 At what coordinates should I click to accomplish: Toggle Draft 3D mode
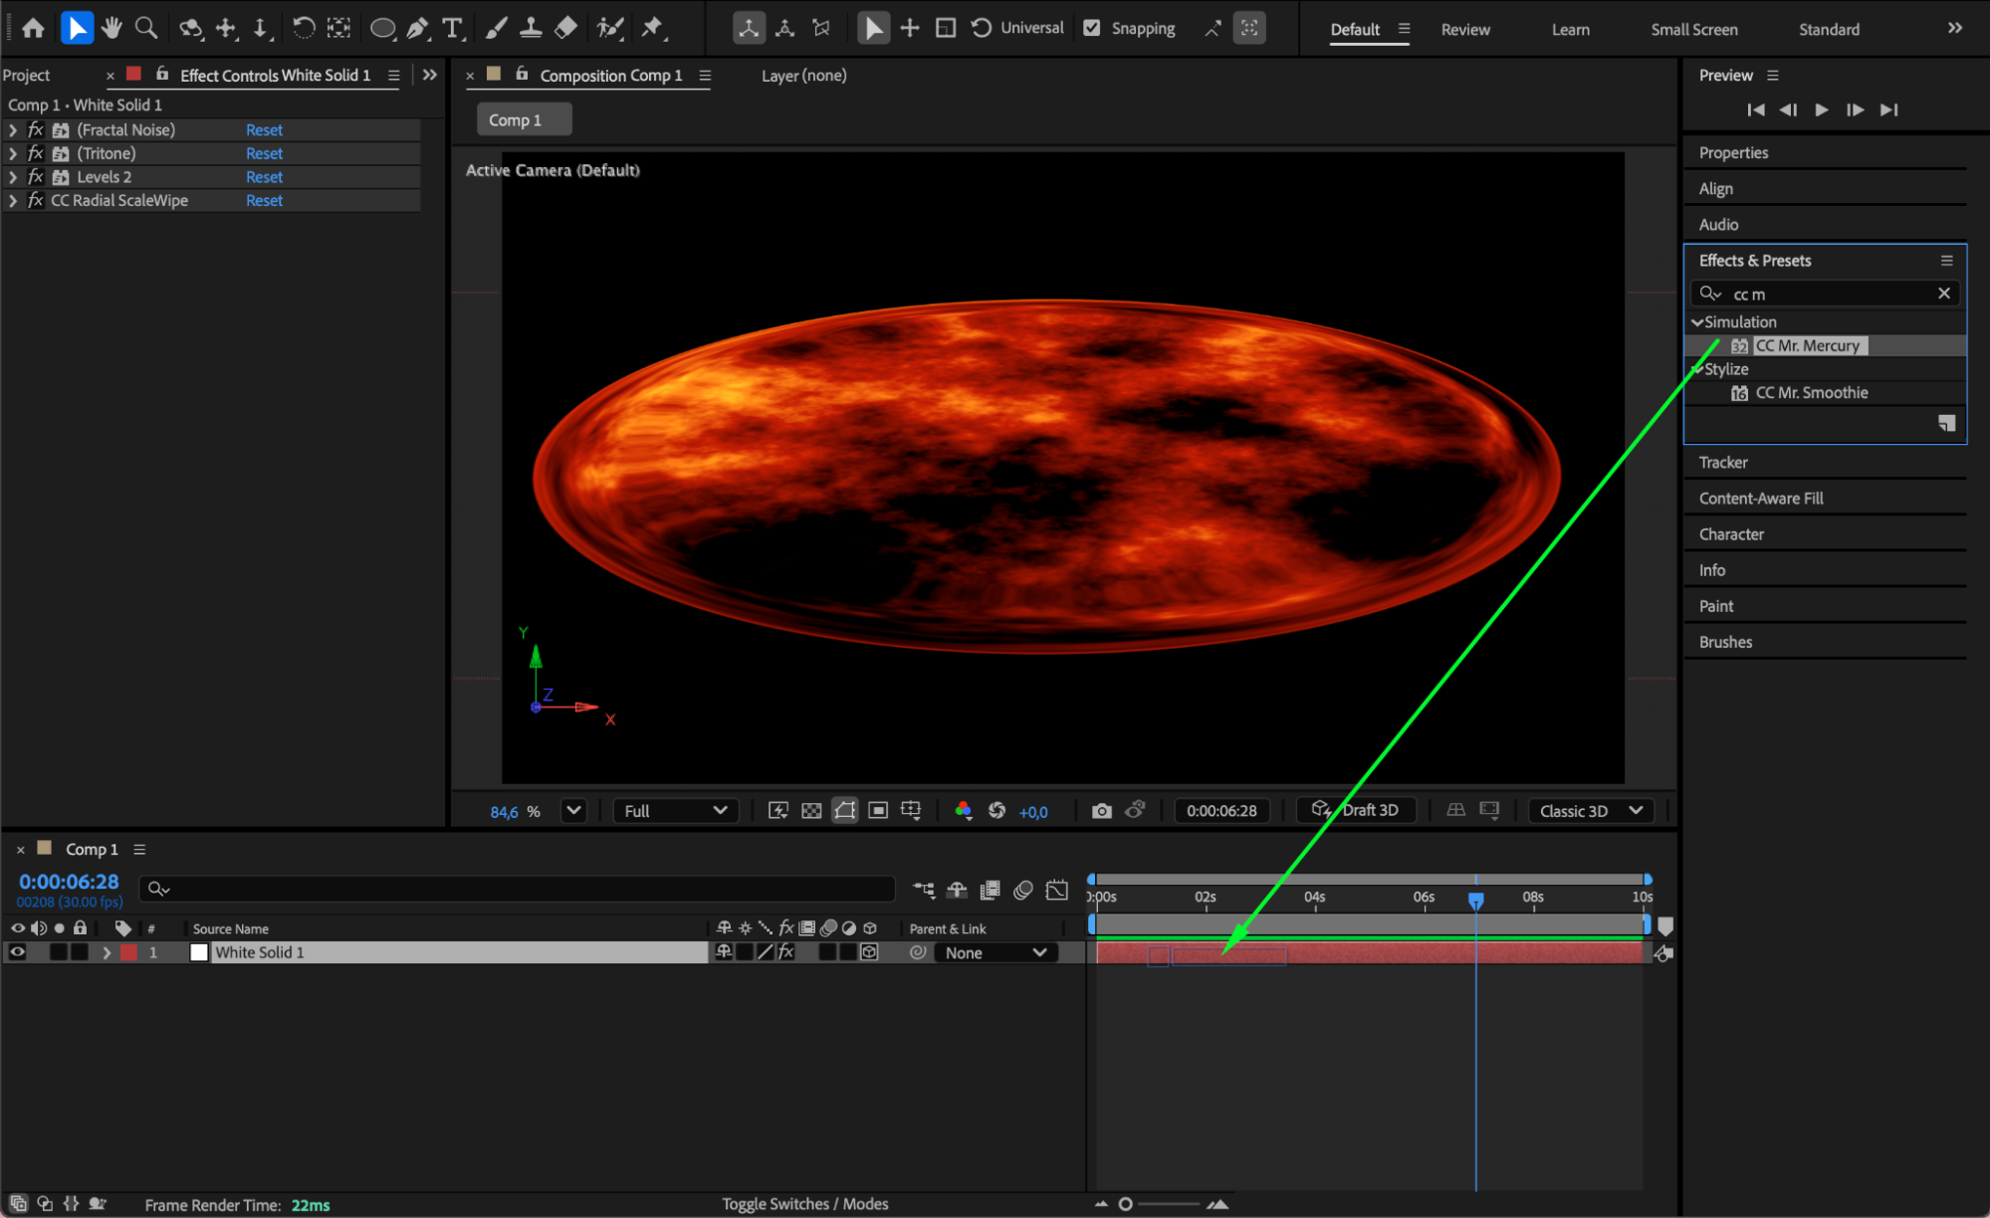tap(1355, 810)
